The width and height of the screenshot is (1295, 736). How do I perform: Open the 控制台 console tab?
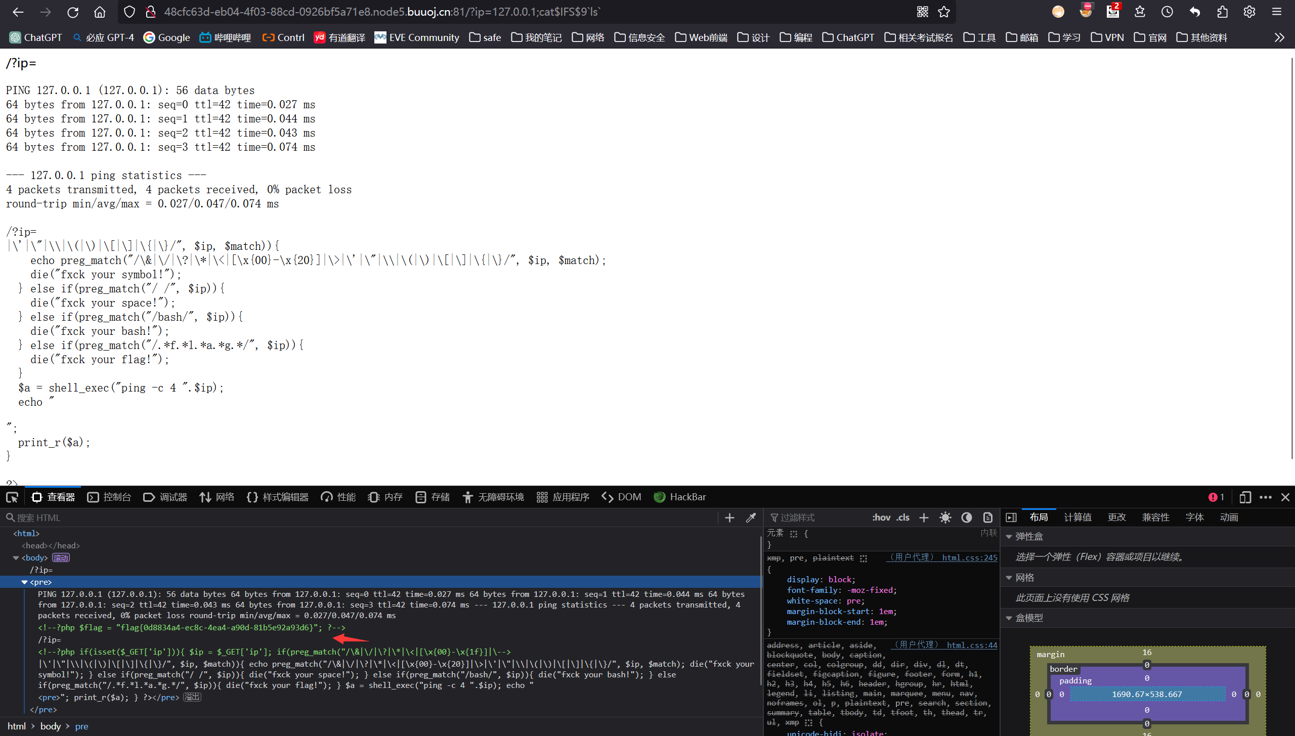pos(109,497)
